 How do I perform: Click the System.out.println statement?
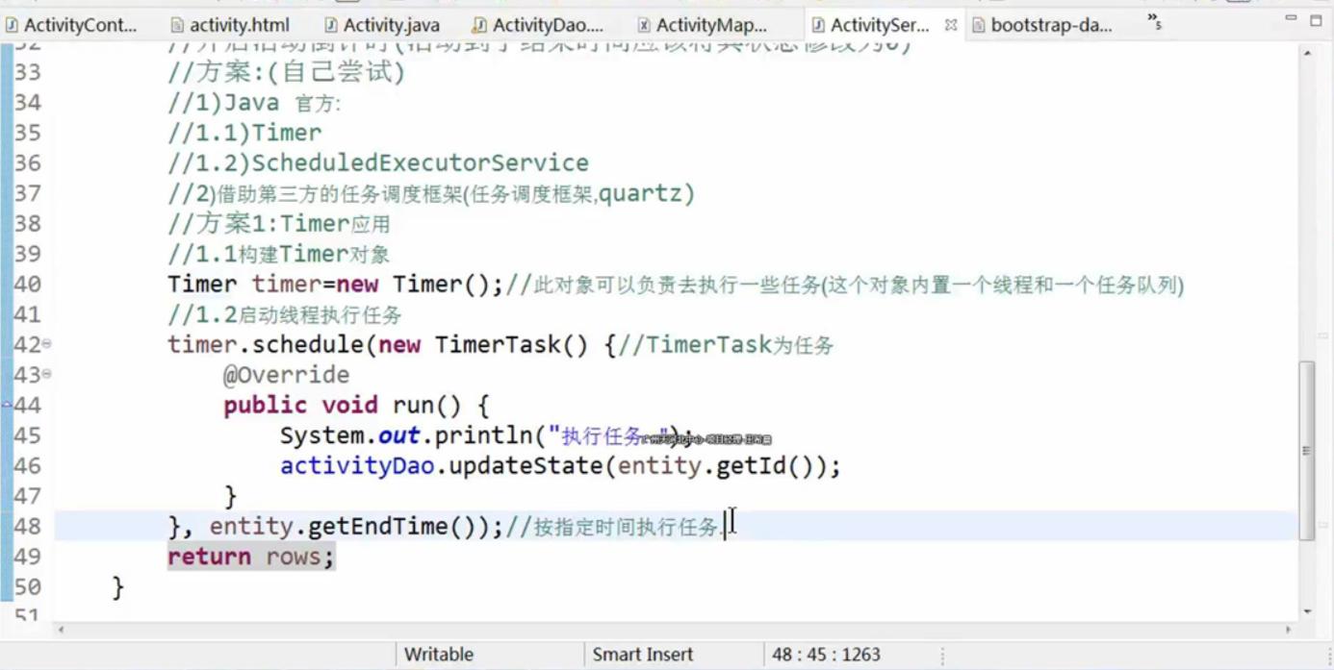point(486,435)
